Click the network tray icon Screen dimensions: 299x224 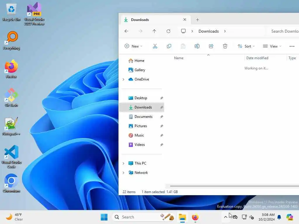[244, 217]
